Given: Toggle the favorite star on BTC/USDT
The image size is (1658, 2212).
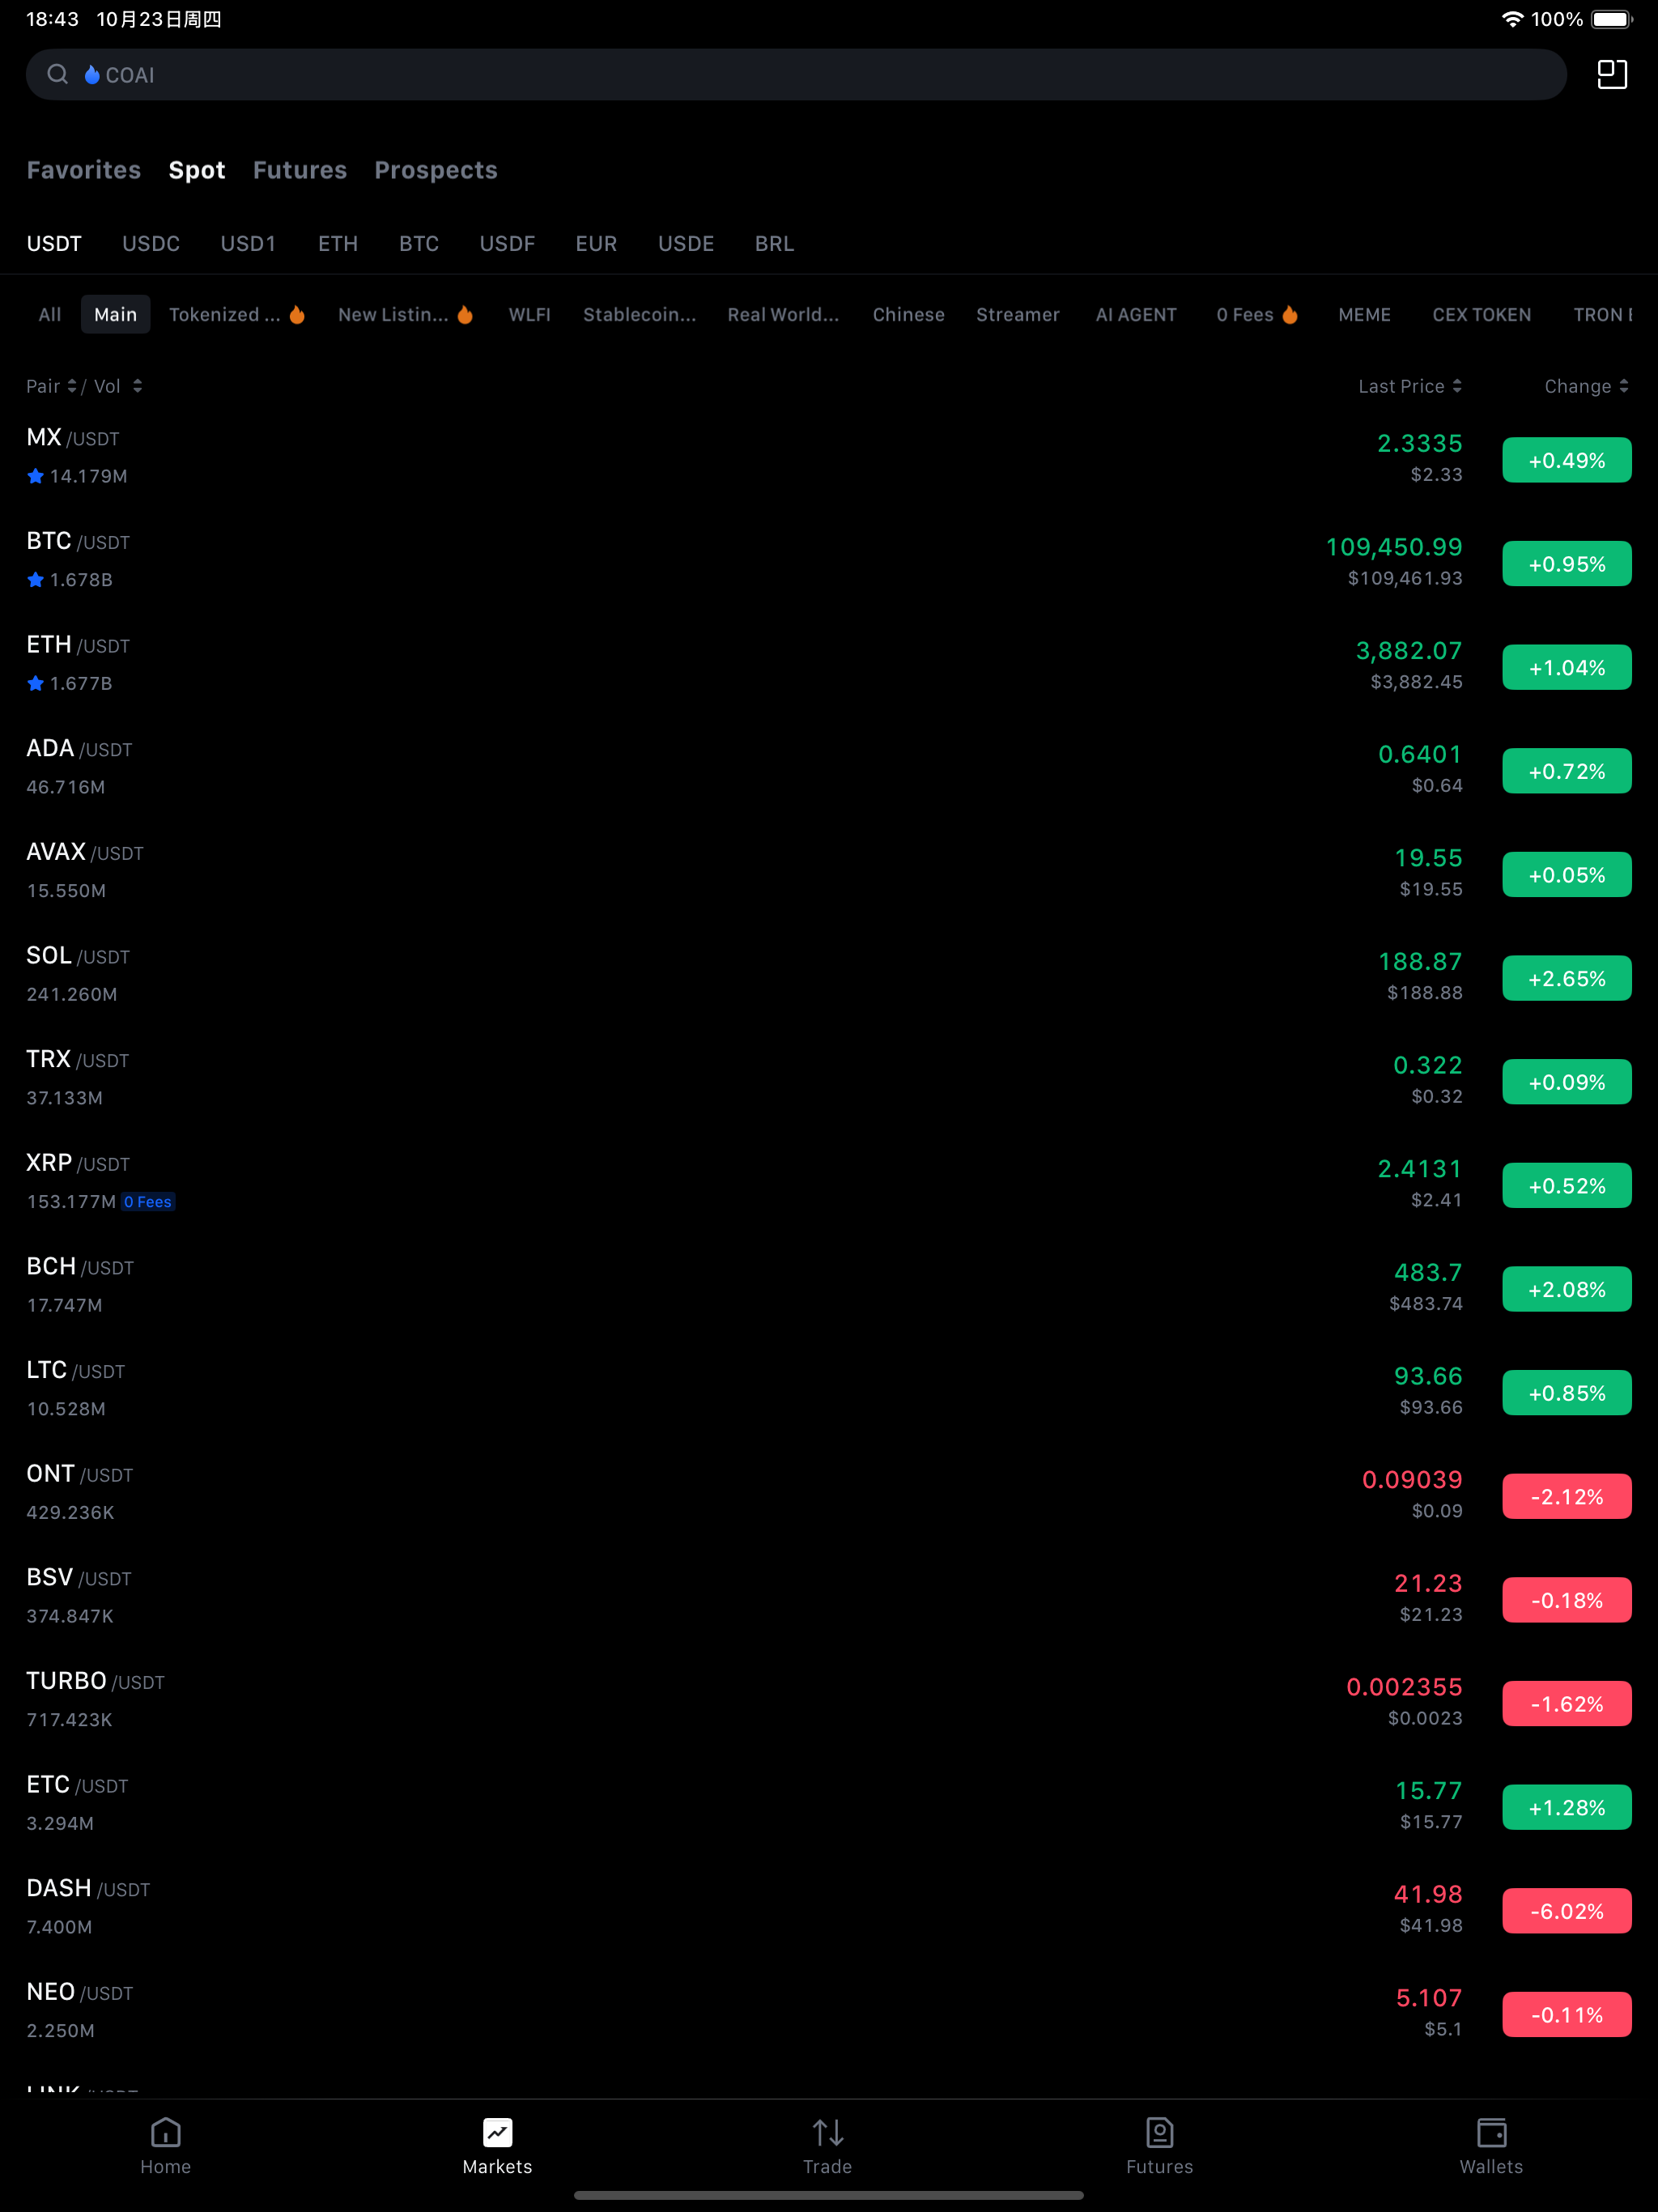Looking at the screenshot, I should [x=33, y=580].
